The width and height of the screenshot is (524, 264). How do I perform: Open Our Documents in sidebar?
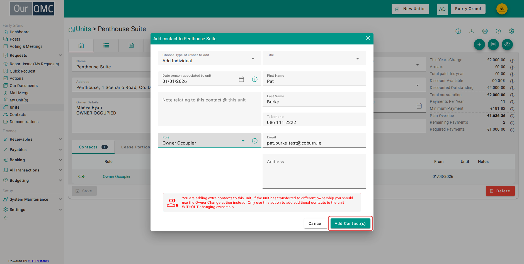click(24, 86)
